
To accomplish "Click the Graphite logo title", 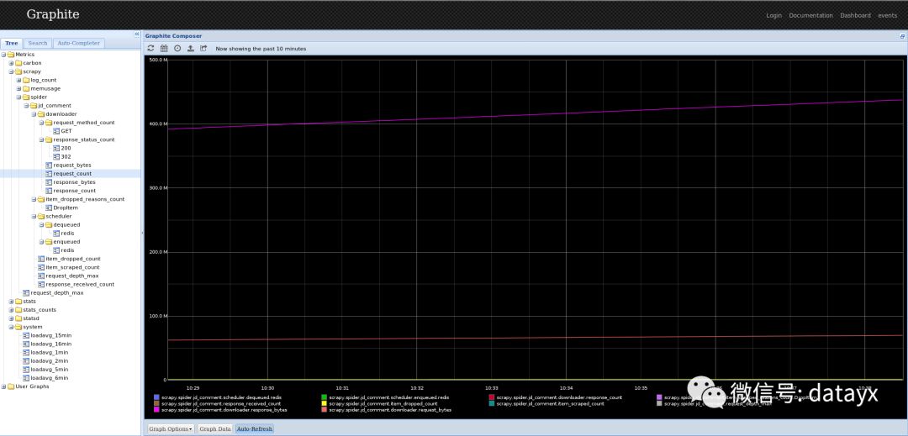I will [53, 14].
